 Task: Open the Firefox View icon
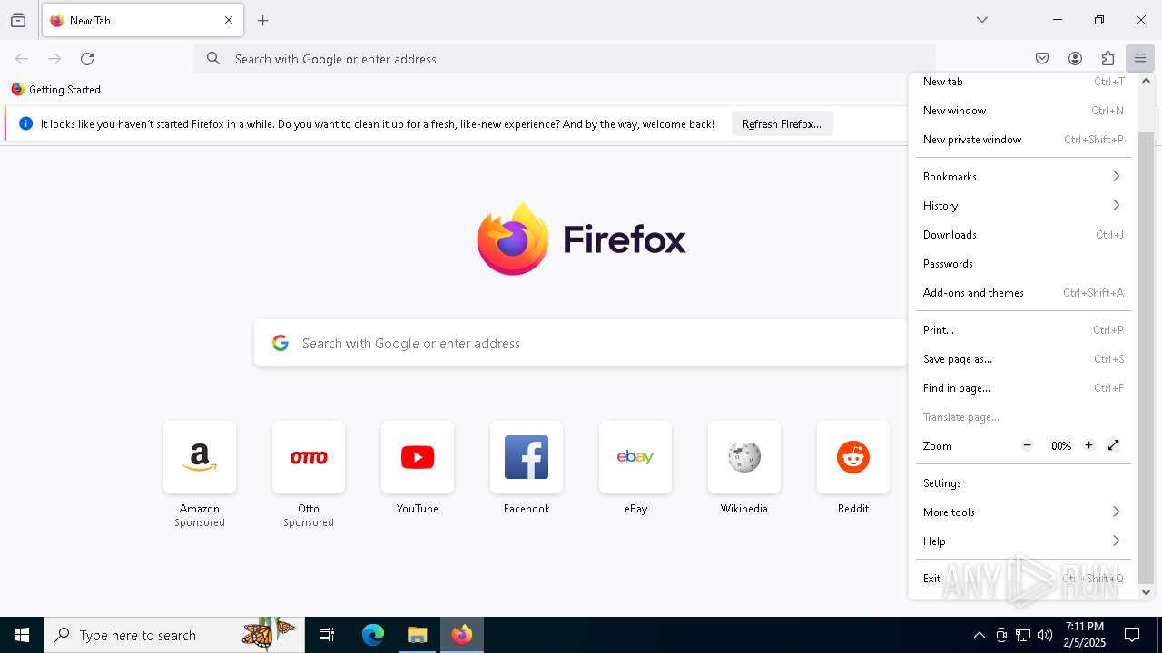[18, 20]
